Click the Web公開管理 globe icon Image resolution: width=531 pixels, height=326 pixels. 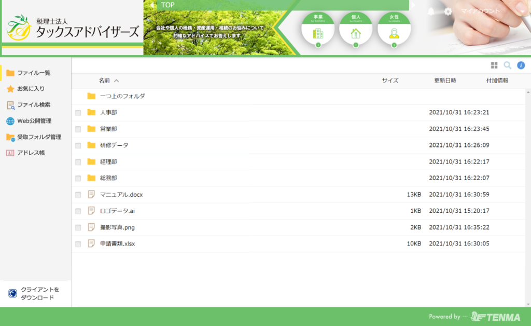click(10, 121)
